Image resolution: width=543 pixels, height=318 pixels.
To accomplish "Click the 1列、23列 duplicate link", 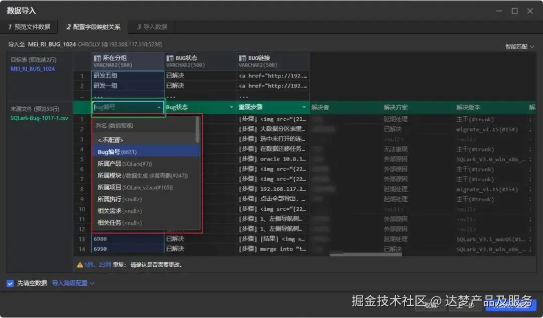I will [x=98, y=265].
